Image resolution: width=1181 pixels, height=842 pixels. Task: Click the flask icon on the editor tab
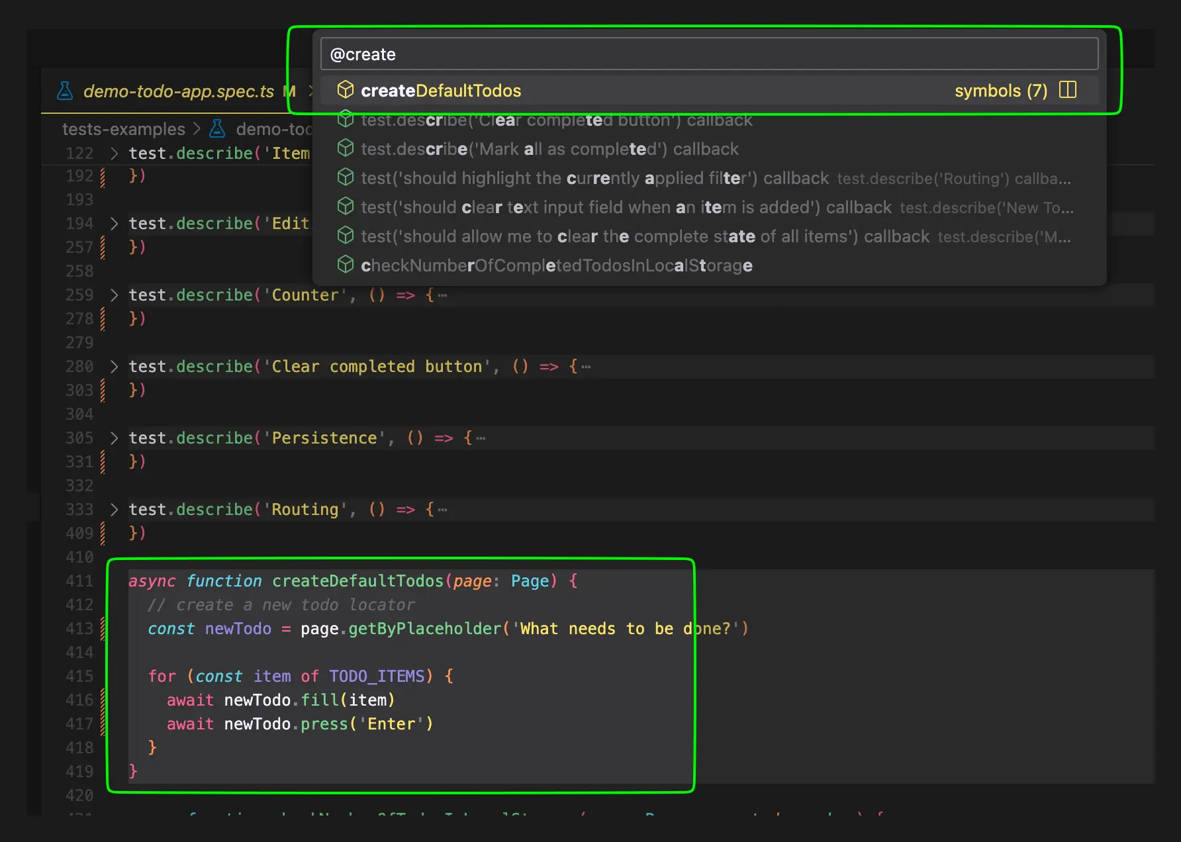pyautogui.click(x=65, y=91)
